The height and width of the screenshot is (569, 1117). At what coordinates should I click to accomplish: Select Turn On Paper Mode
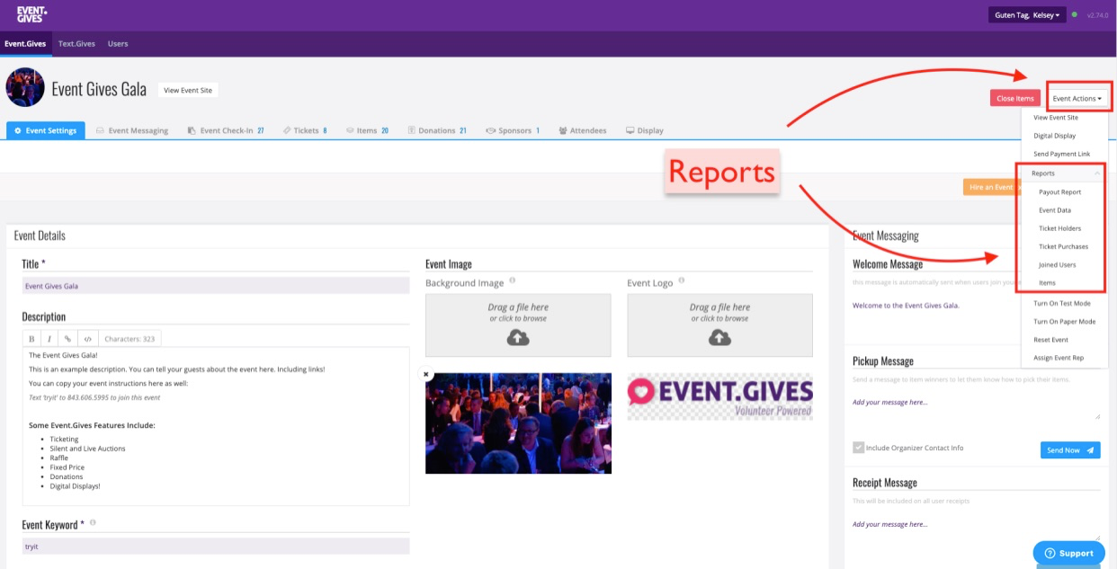tap(1064, 321)
